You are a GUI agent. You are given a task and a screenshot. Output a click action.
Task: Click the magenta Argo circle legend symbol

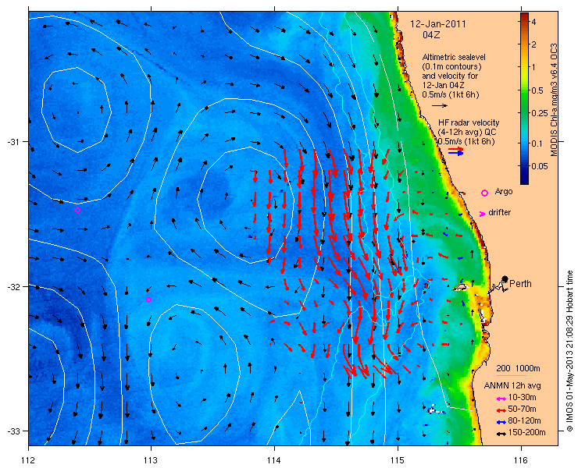pos(485,193)
